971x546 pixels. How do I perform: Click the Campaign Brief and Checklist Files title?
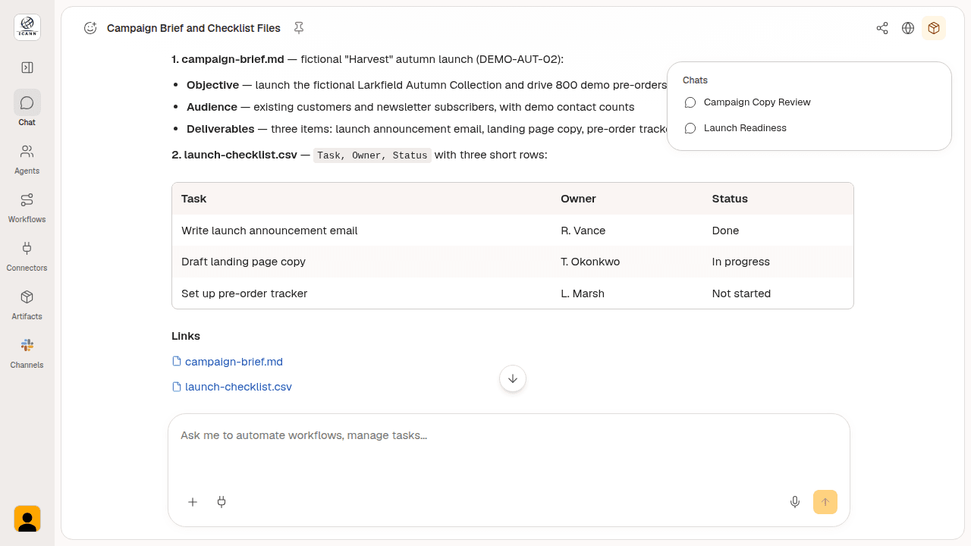click(193, 28)
